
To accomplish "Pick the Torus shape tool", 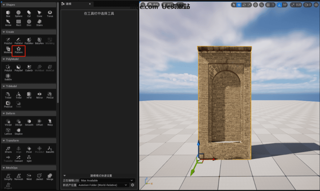I will (x=50, y=13).
